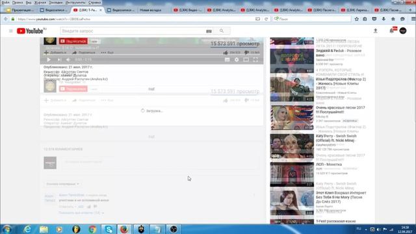Open the player settings gear
The height and width of the screenshot is (234, 416).
pyautogui.click(x=237, y=60)
